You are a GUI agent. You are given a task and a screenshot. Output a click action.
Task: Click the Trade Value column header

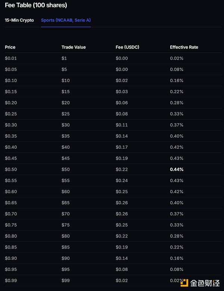pos(74,47)
